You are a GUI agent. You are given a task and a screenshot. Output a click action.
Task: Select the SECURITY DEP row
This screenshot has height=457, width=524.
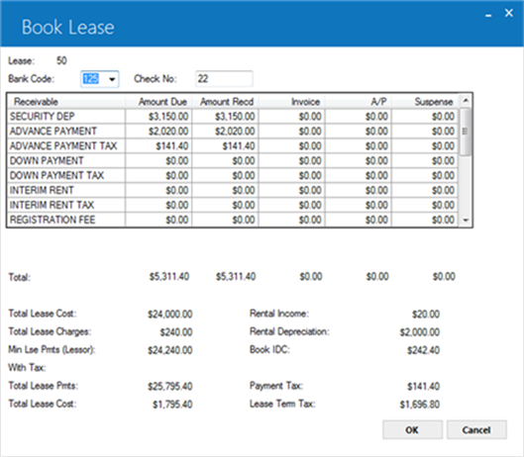(233, 116)
